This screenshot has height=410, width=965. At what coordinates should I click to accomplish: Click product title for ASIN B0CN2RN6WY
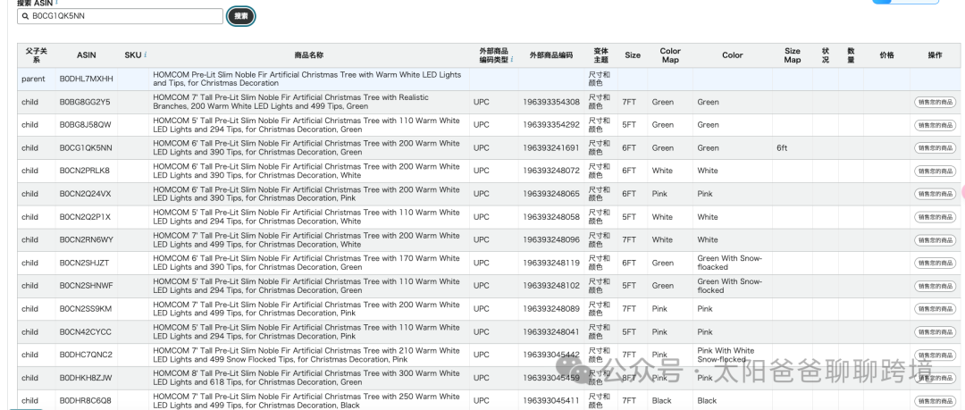coord(306,240)
